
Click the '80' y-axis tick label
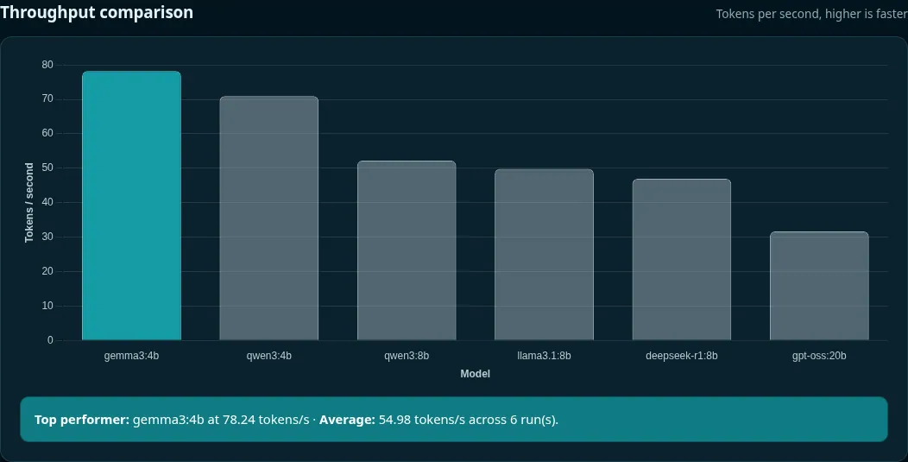pos(47,65)
